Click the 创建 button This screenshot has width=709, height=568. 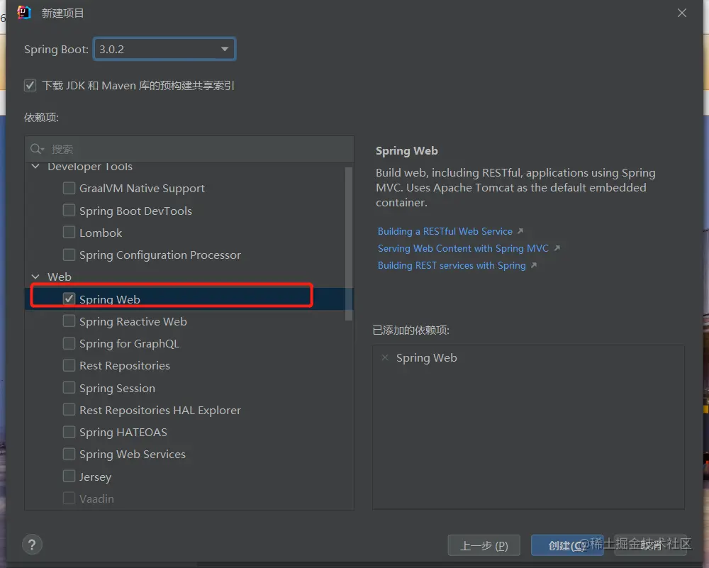(567, 545)
